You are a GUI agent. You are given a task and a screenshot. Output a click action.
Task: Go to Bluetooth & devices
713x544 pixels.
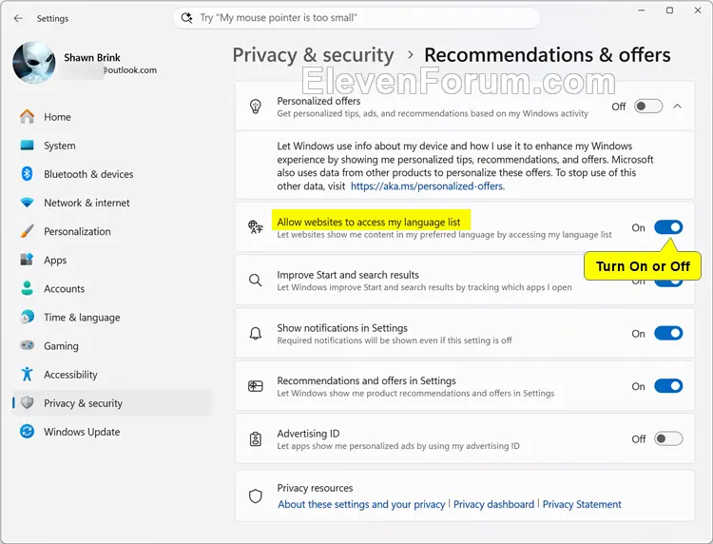click(112, 174)
